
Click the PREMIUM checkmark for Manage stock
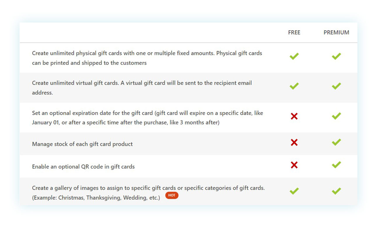click(x=336, y=142)
